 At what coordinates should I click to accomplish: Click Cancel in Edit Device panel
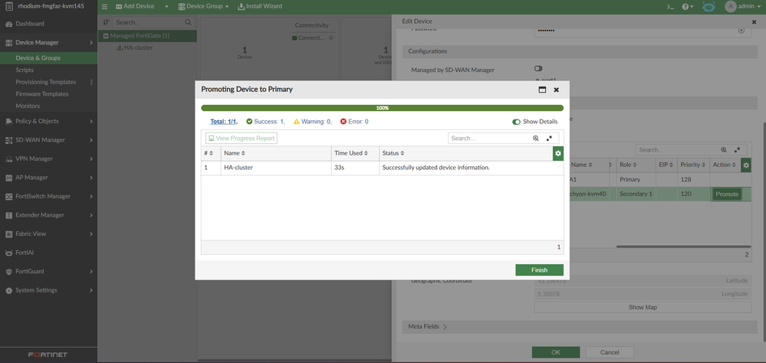[610, 352]
